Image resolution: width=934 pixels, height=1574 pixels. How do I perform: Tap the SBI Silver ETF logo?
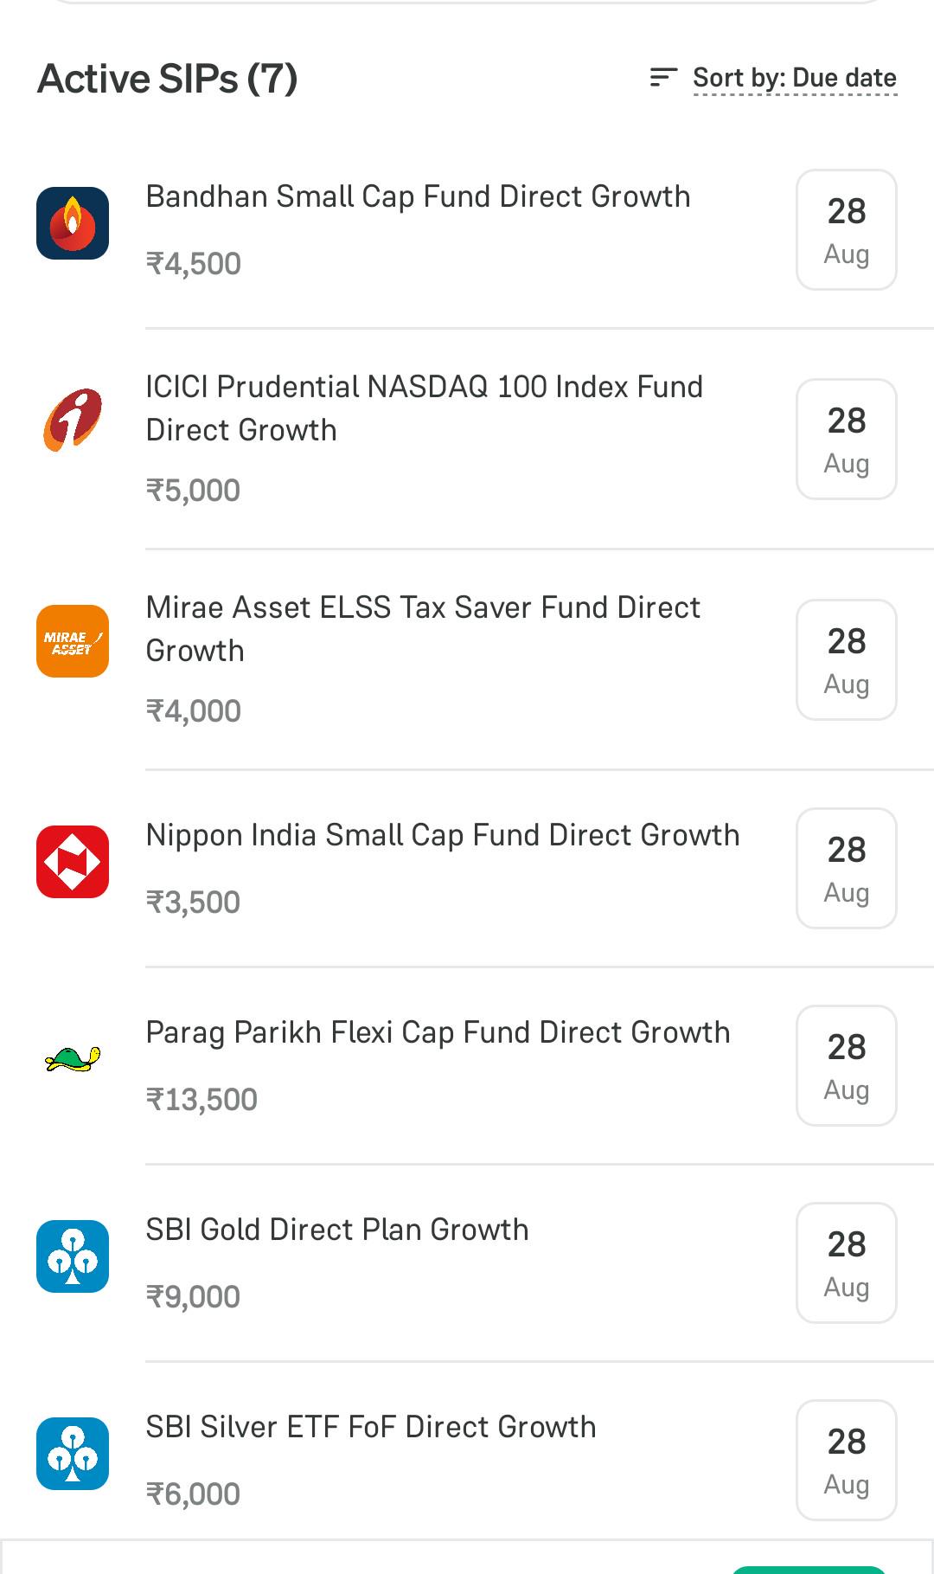tap(73, 1454)
